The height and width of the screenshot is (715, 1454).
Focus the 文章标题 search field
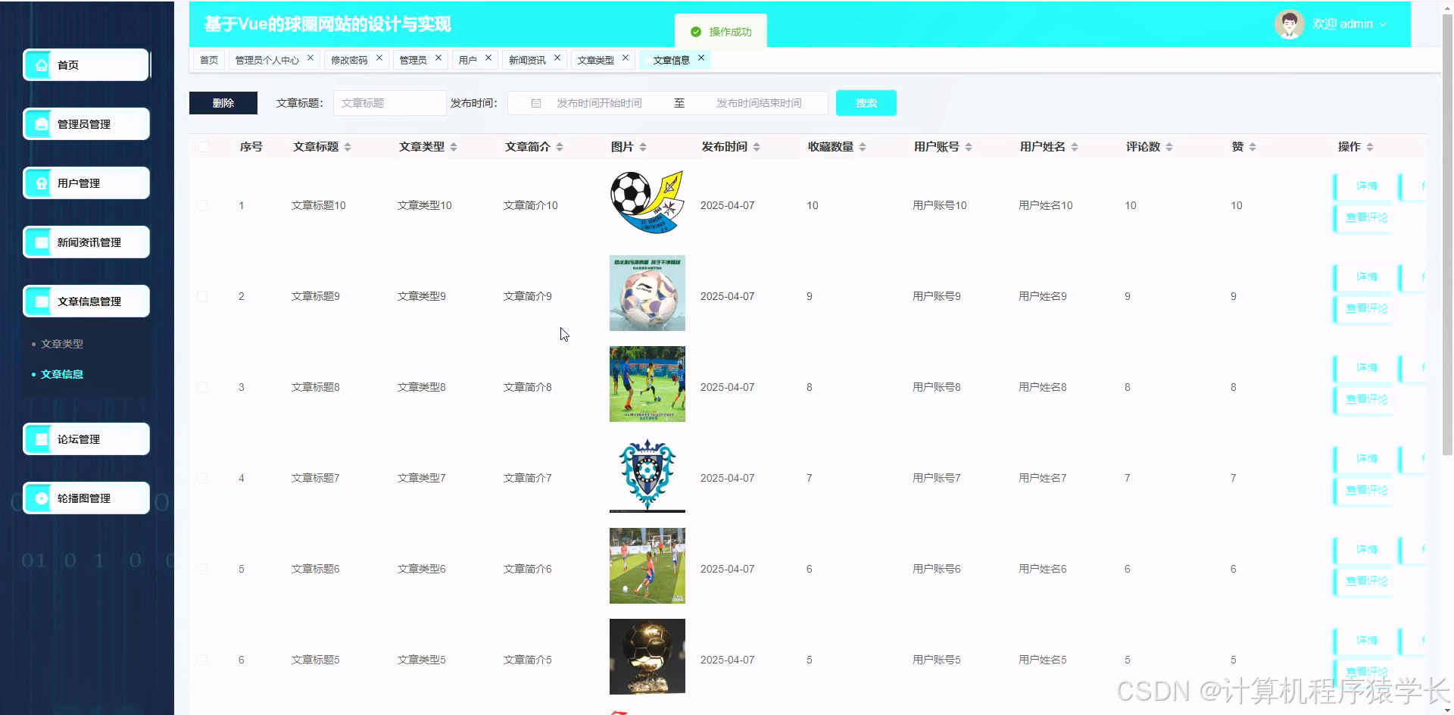[390, 103]
